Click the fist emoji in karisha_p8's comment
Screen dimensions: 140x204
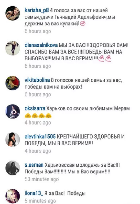click(82, 24)
